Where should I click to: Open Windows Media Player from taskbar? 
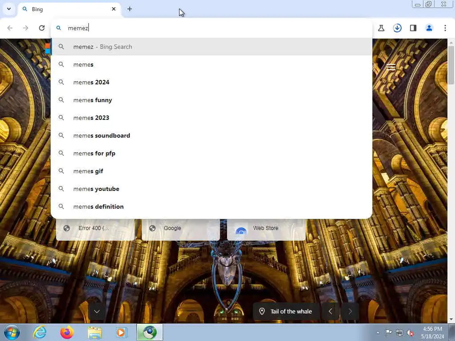click(122, 332)
